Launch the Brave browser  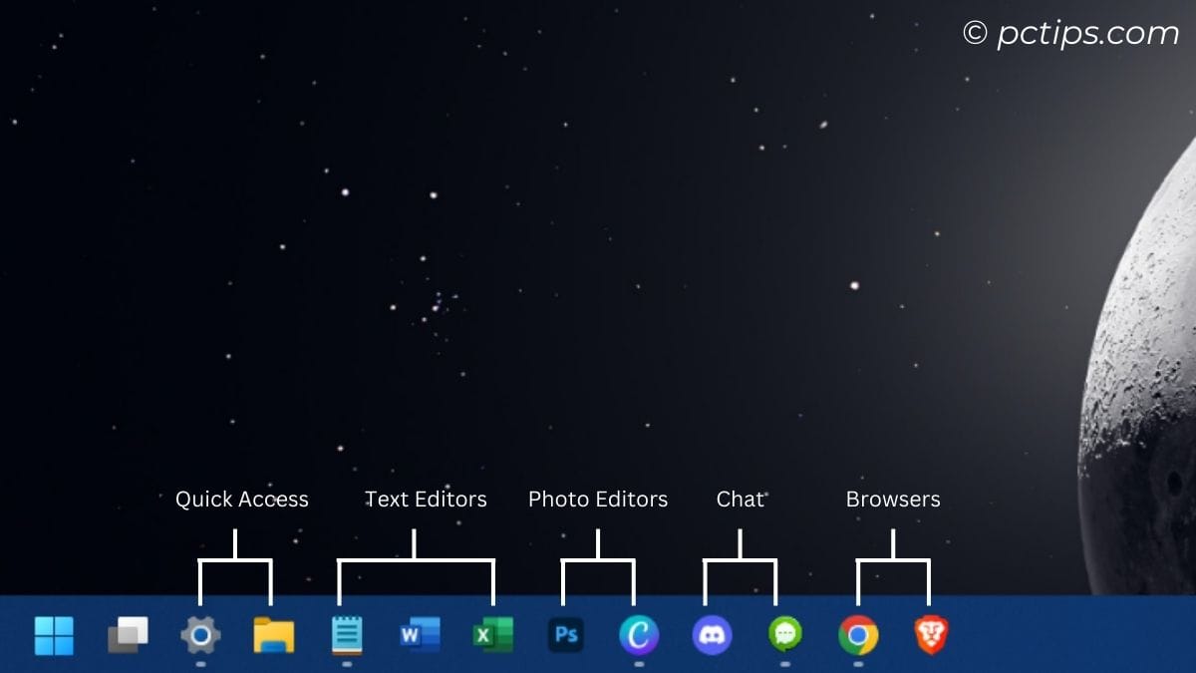pyautogui.click(x=930, y=634)
